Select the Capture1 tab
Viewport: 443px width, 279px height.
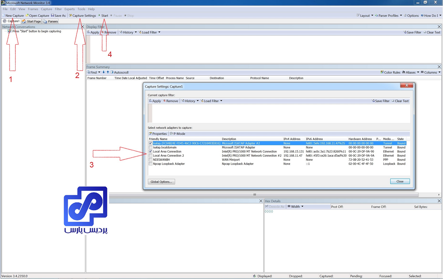(x=11, y=21)
